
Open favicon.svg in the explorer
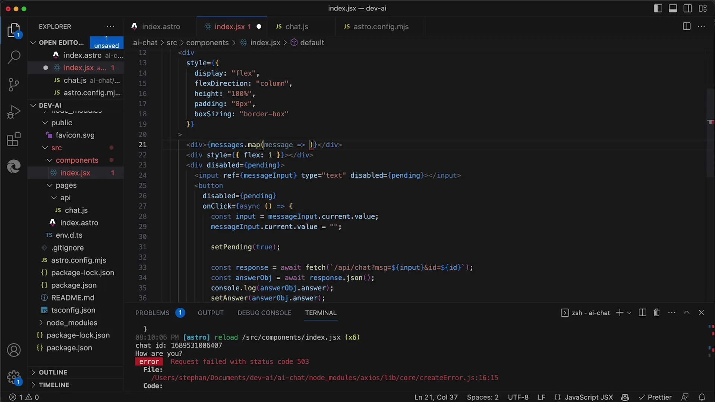point(75,135)
